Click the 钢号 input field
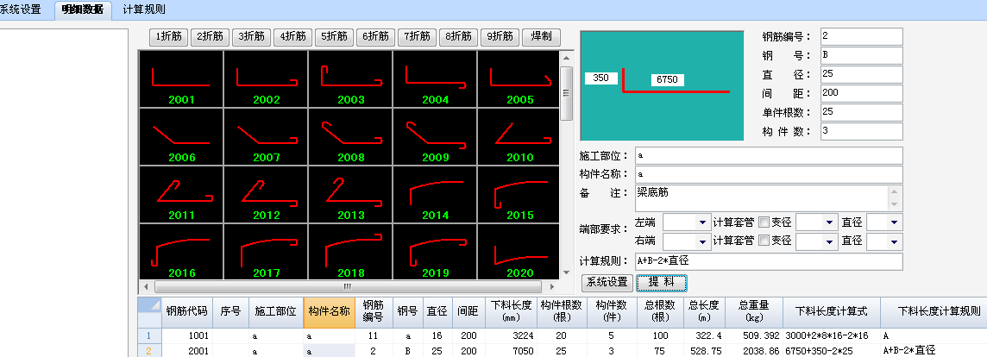The width and height of the screenshot is (987, 357). point(862,55)
